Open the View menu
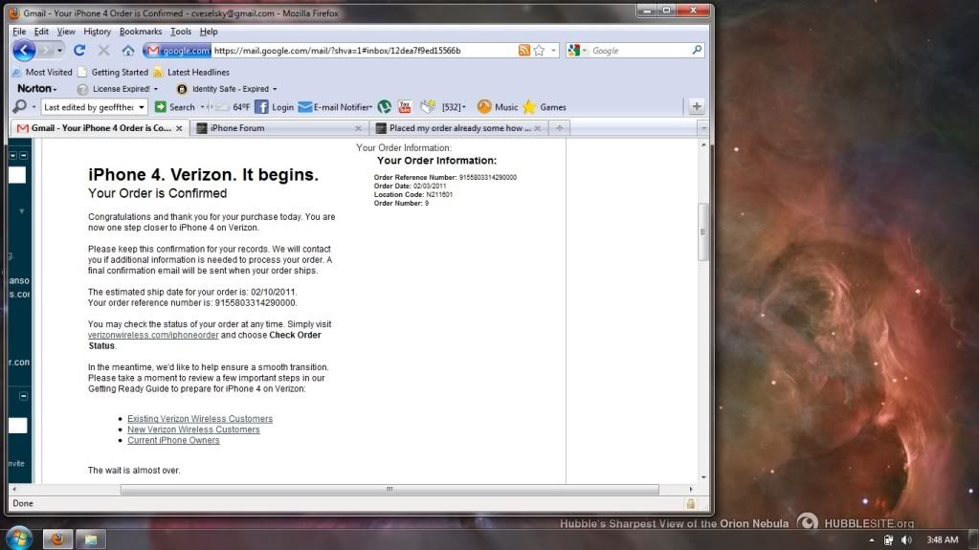 coord(66,32)
